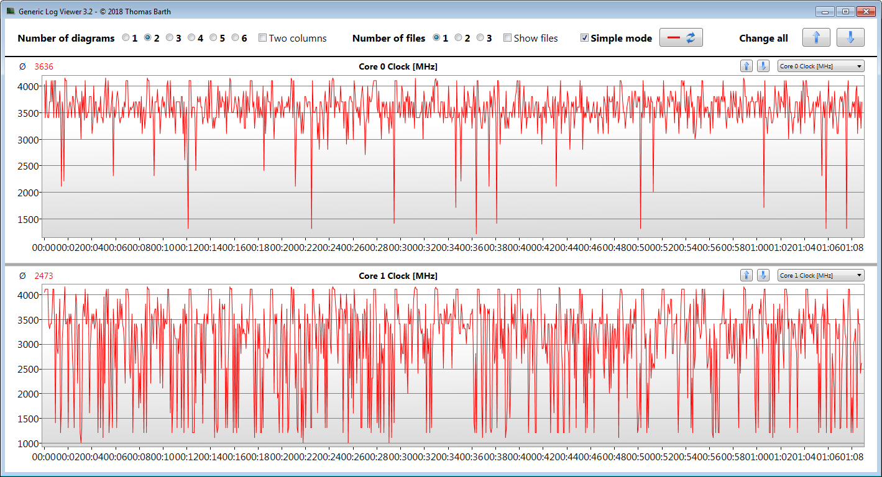Screen dimensions: 882x477
Task: Click the Change all up arrow button
Action: (x=816, y=38)
